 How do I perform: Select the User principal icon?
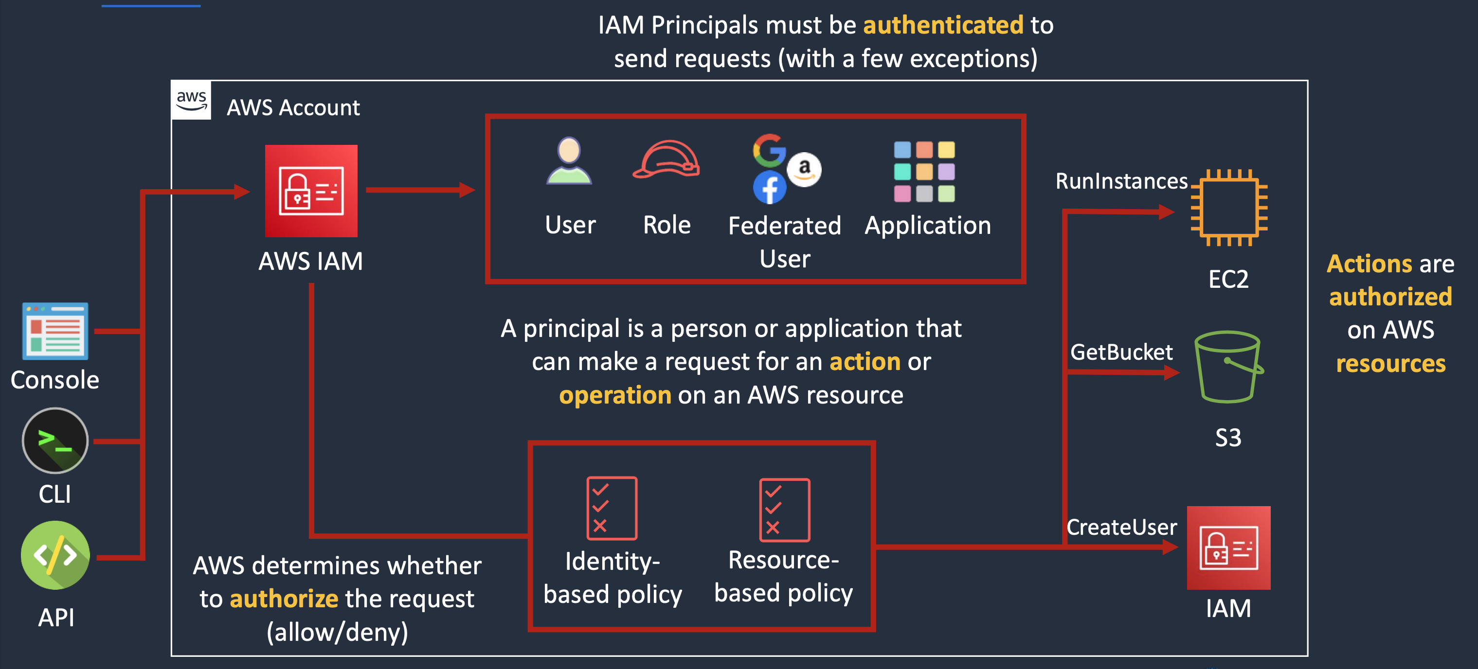(x=569, y=161)
